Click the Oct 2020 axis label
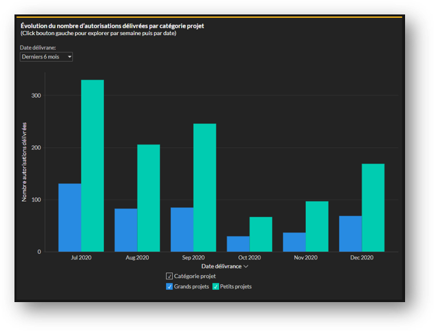Image resolution: width=434 pixels, height=331 pixels. click(249, 257)
